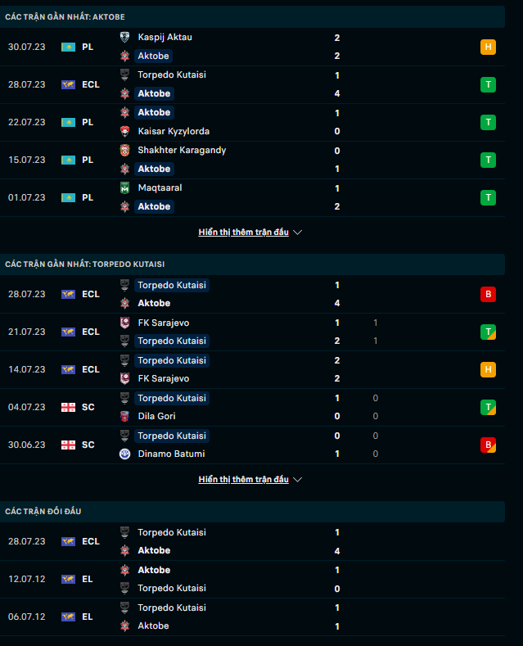Expand more Torpedo Kutaisi matches with chevron
The width and height of the screenshot is (523, 646).
point(298,480)
